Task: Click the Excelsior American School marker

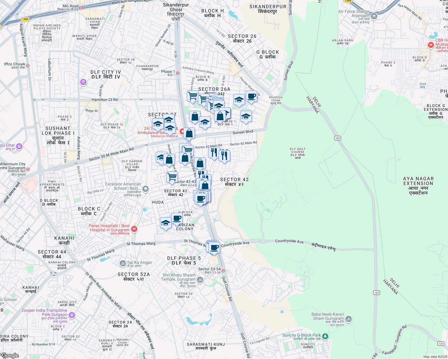Action: (x=146, y=188)
